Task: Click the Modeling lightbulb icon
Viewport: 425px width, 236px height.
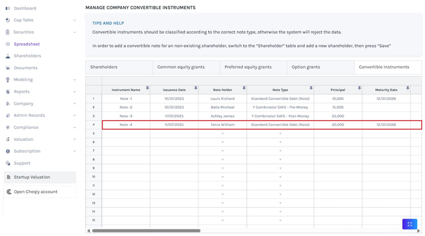Action: tap(8, 80)
